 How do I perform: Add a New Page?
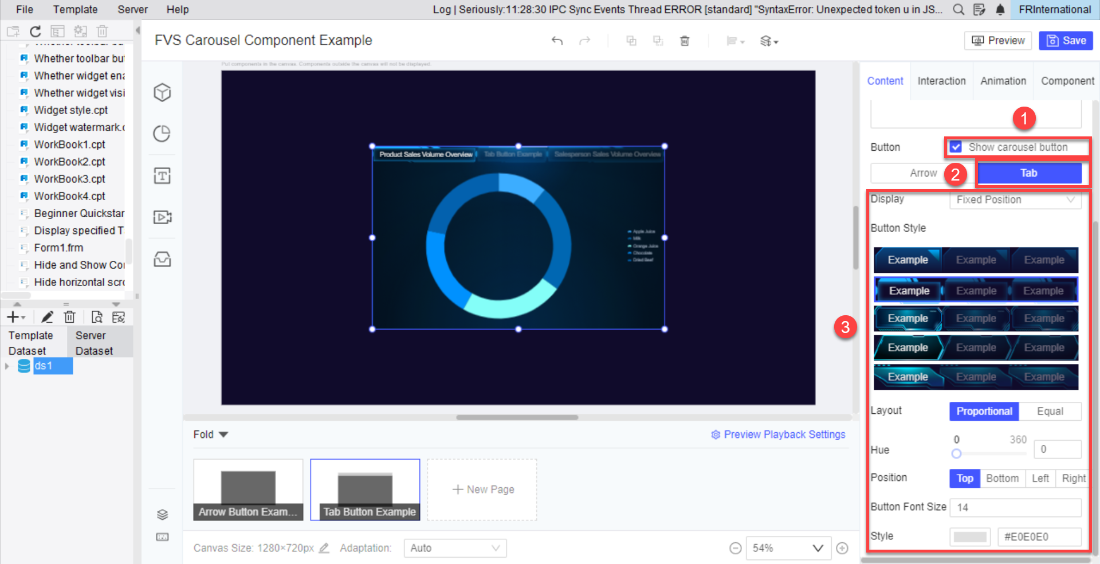click(x=482, y=489)
